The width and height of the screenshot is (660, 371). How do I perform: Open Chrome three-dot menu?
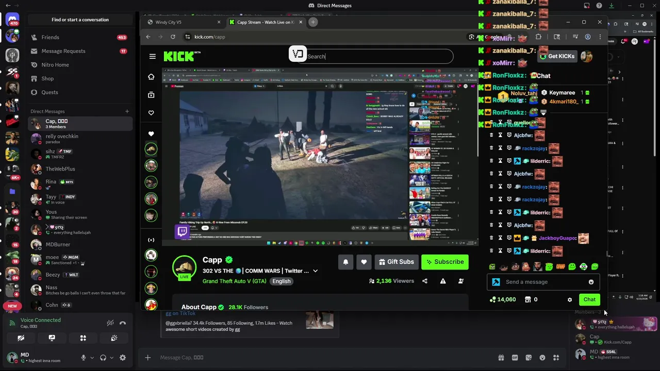(600, 37)
